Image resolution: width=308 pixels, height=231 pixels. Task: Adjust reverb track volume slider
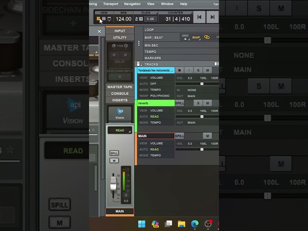pyautogui.click(x=202, y=116)
